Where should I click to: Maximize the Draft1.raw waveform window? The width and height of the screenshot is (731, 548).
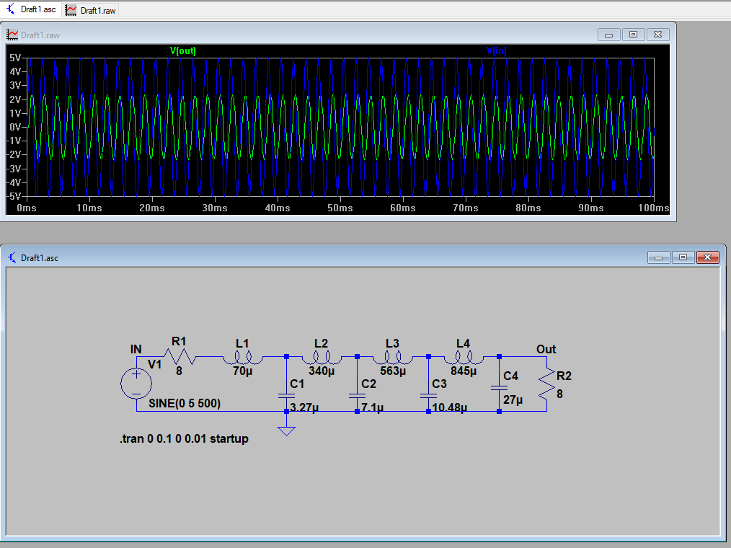[633, 35]
